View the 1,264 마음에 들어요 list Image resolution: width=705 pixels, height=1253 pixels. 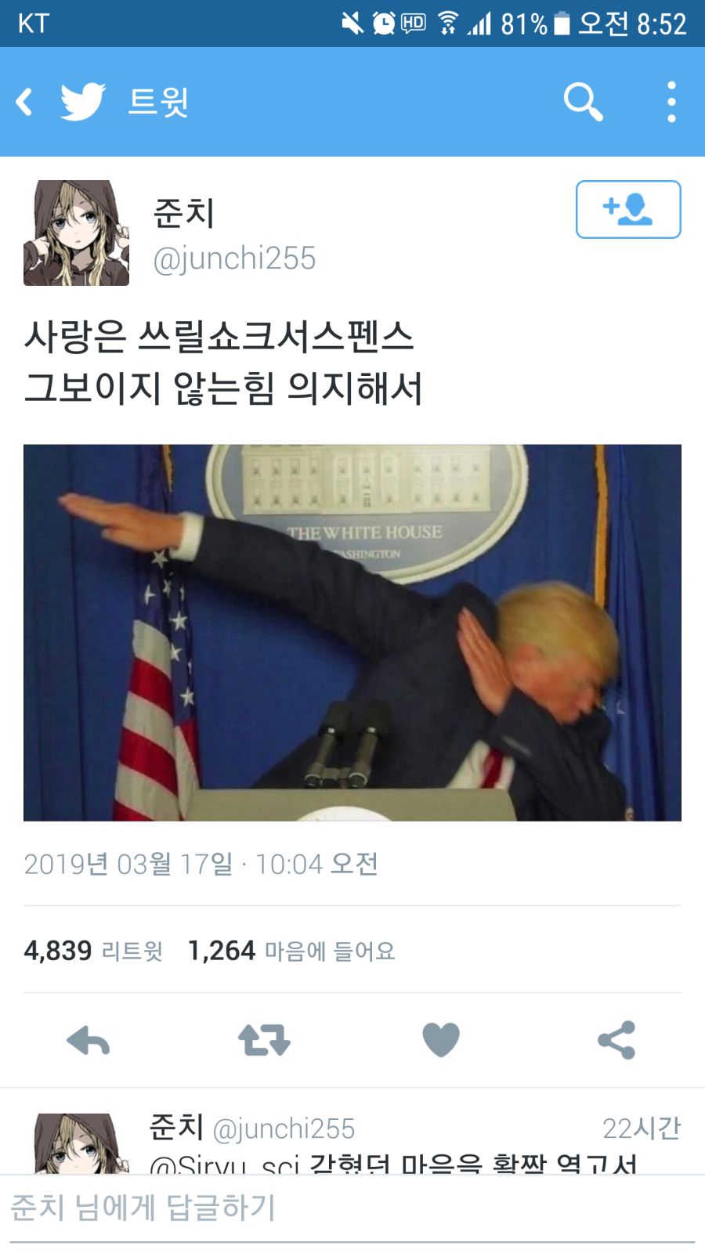click(x=291, y=951)
